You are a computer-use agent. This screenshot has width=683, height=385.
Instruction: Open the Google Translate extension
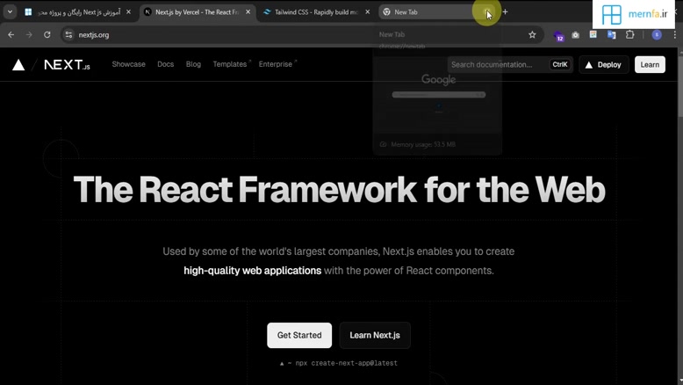tap(612, 35)
